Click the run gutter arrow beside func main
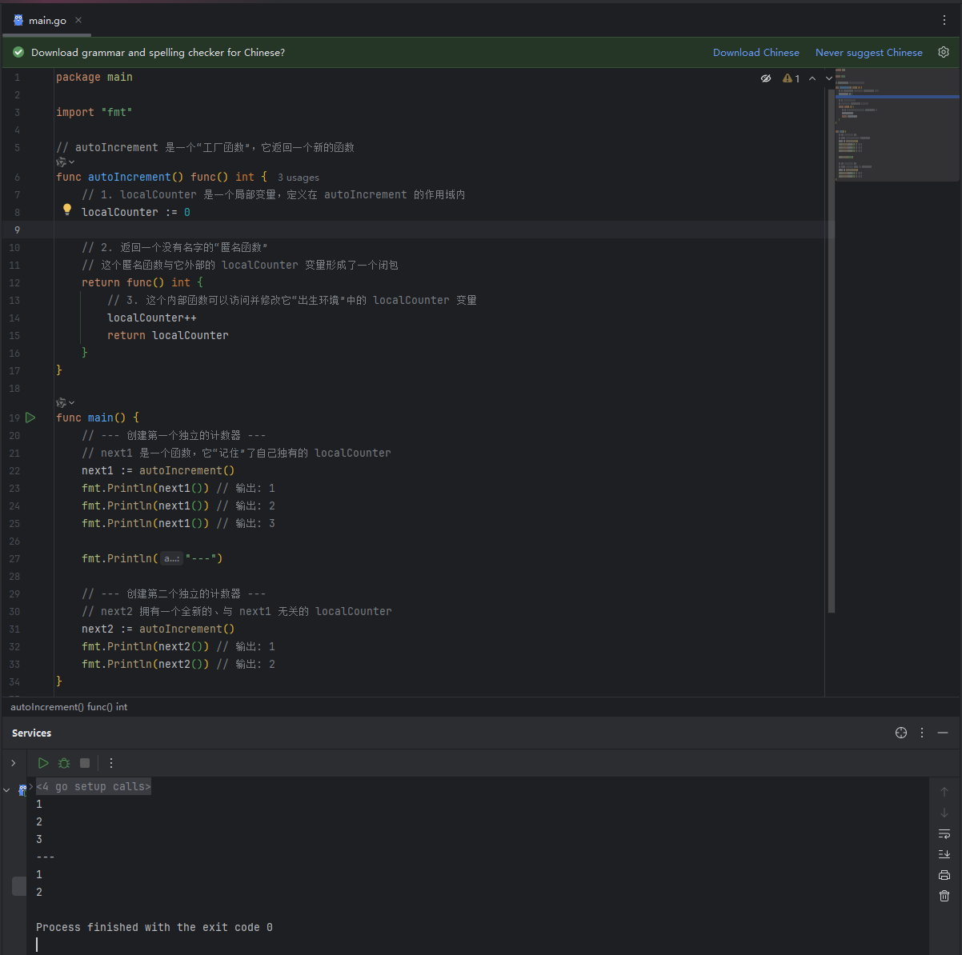 tap(30, 418)
